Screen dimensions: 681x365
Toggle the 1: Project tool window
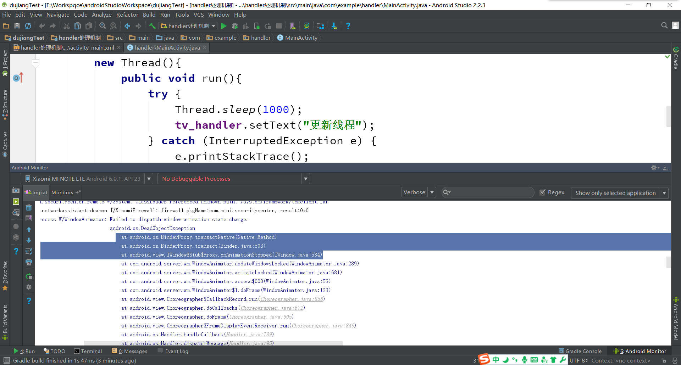pyautogui.click(x=5, y=63)
